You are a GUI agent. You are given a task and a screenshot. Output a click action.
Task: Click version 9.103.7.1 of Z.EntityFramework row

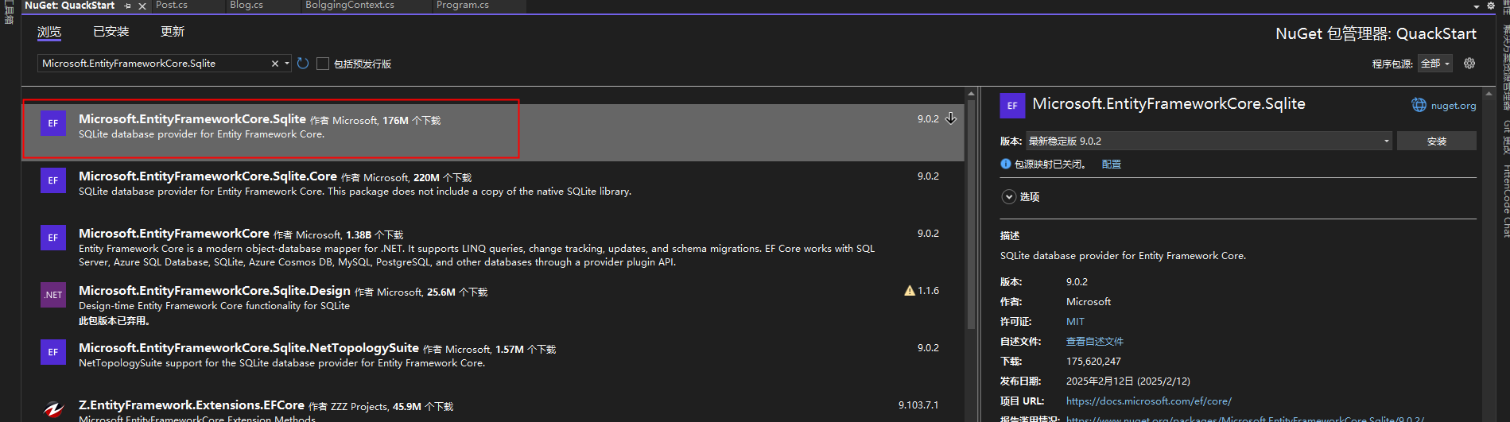(x=918, y=405)
